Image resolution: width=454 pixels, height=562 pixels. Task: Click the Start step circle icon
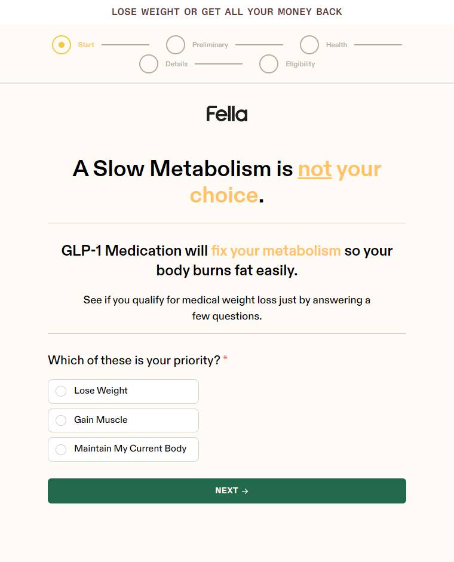pos(62,45)
